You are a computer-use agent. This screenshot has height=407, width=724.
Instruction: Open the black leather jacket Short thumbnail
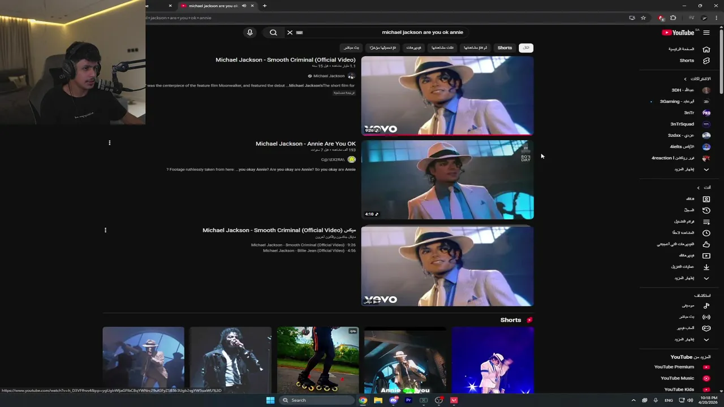[230, 360]
